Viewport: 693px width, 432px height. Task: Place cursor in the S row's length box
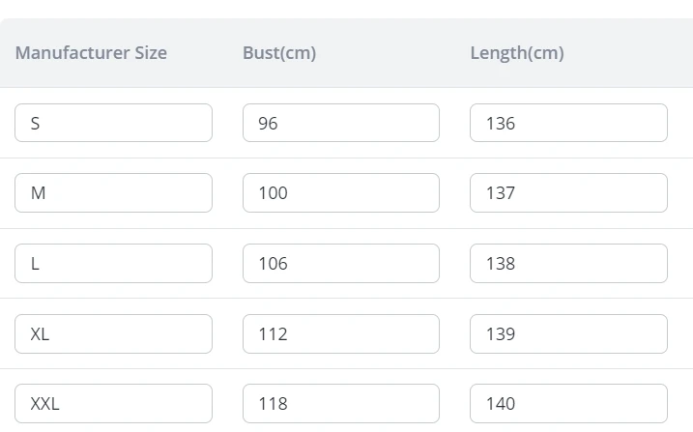[568, 123]
